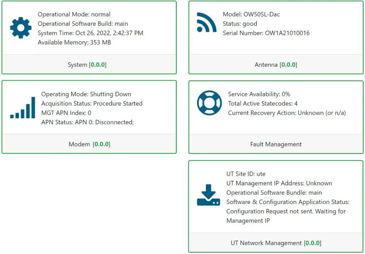Click 'Configuration Request not sent' status text
Viewport: 365px width, 254px height.
click(286, 216)
